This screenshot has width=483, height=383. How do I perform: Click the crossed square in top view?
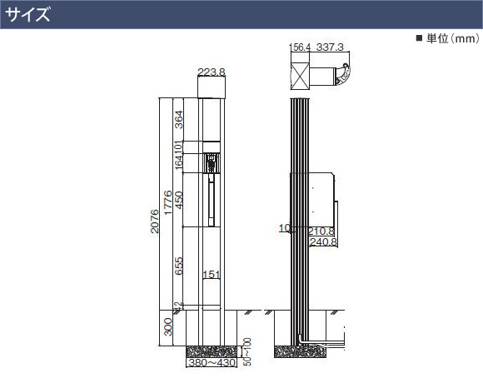tap(300, 76)
